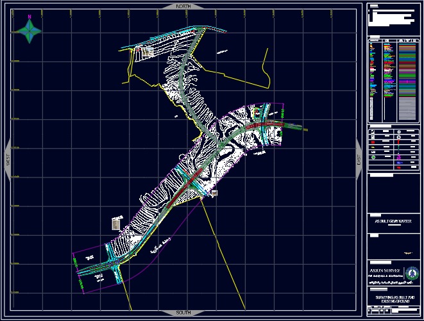This screenshot has height=321, width=424.
Task: Select the AS BUILT GEMY KARTER text
Action: [x=393, y=221]
